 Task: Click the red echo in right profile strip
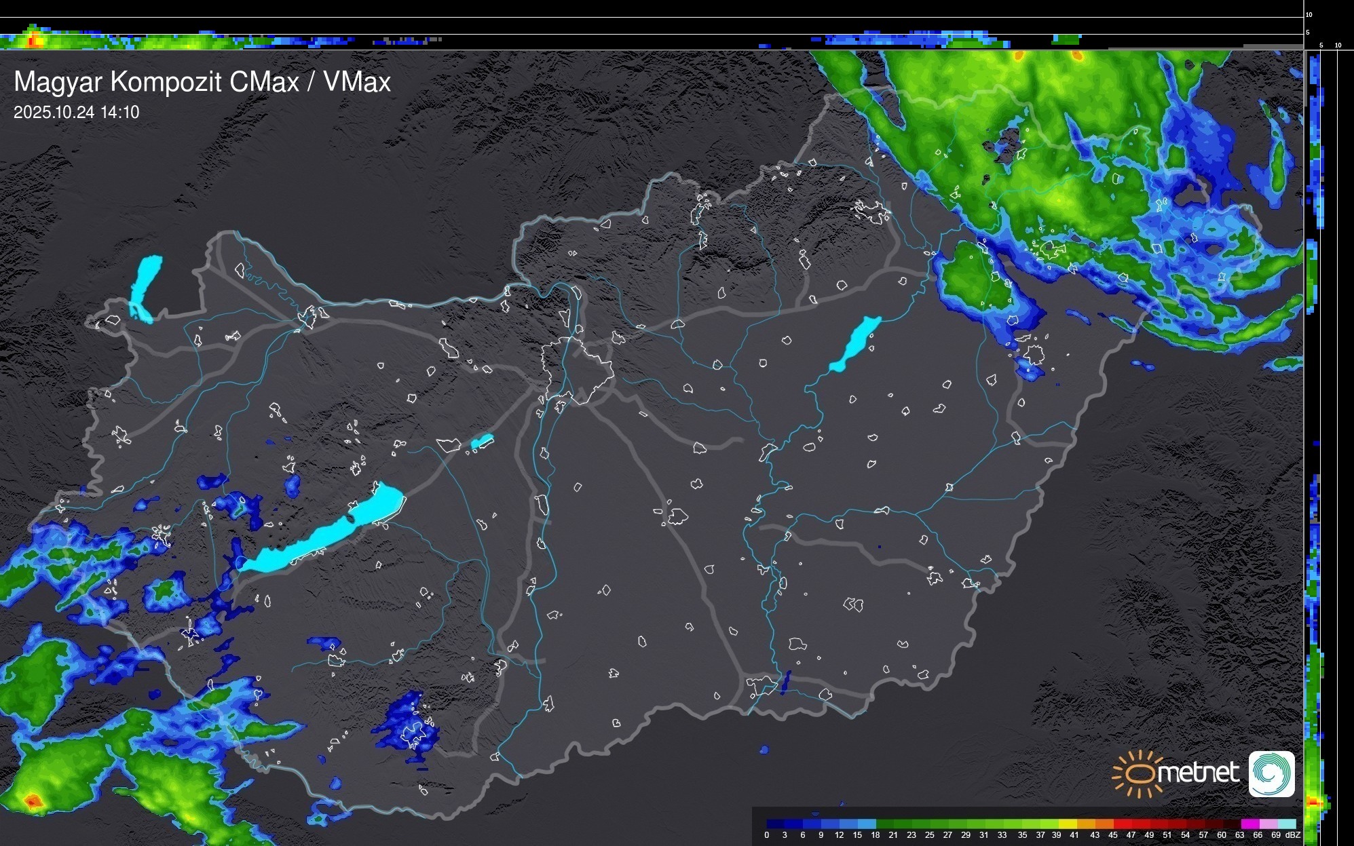pyautogui.click(x=1313, y=803)
